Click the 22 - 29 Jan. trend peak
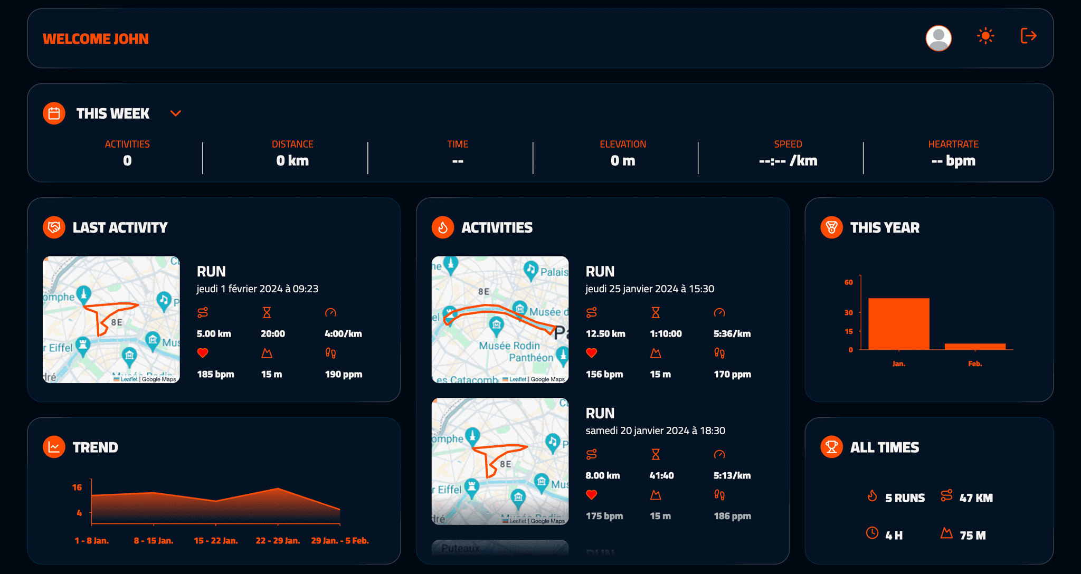 coord(278,489)
